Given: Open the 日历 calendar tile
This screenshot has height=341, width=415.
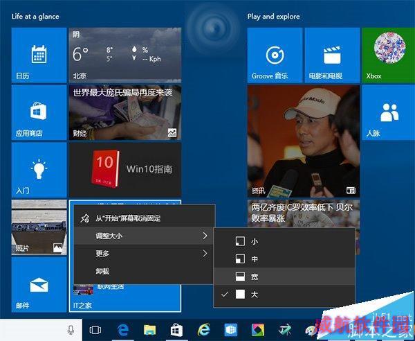Looking at the screenshot, I should click(x=39, y=55).
